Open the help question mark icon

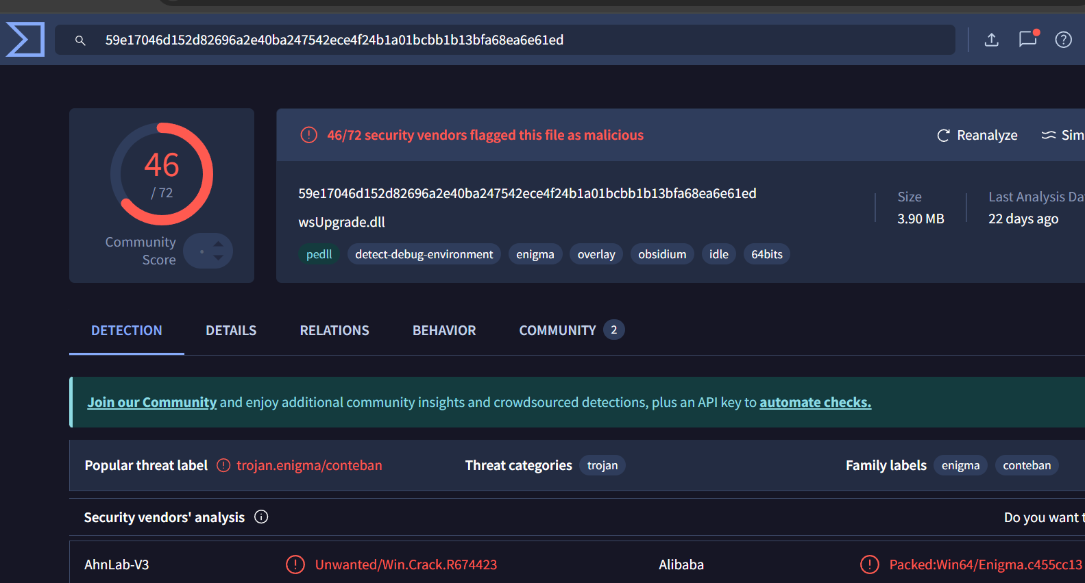pyautogui.click(x=1063, y=40)
